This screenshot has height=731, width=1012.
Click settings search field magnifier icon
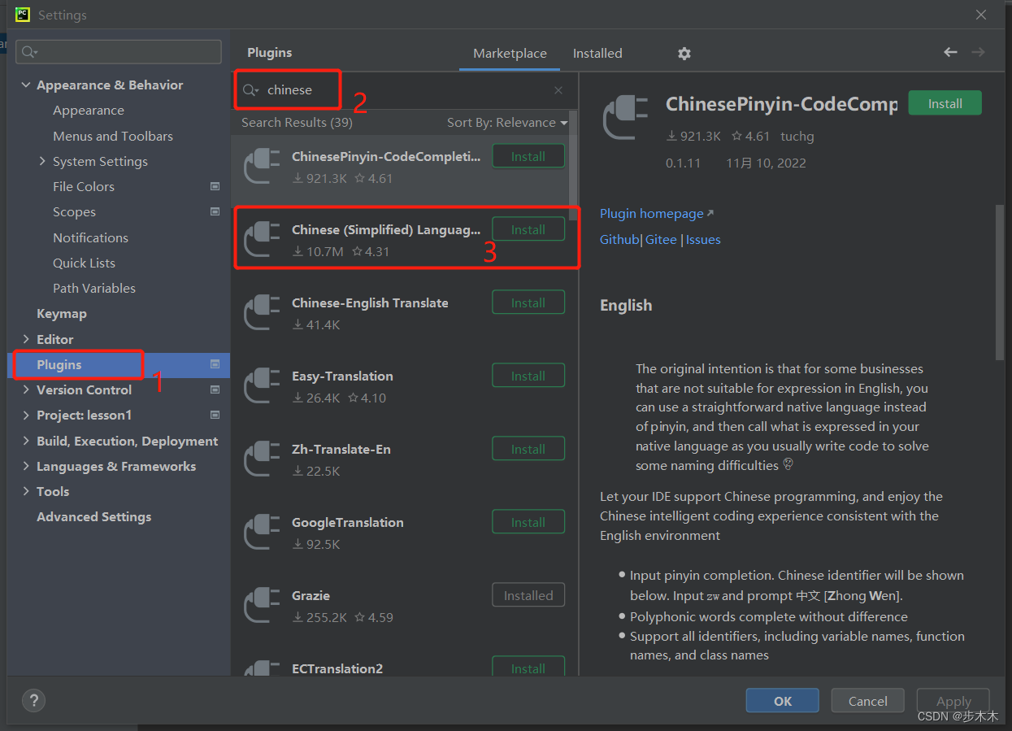(29, 52)
